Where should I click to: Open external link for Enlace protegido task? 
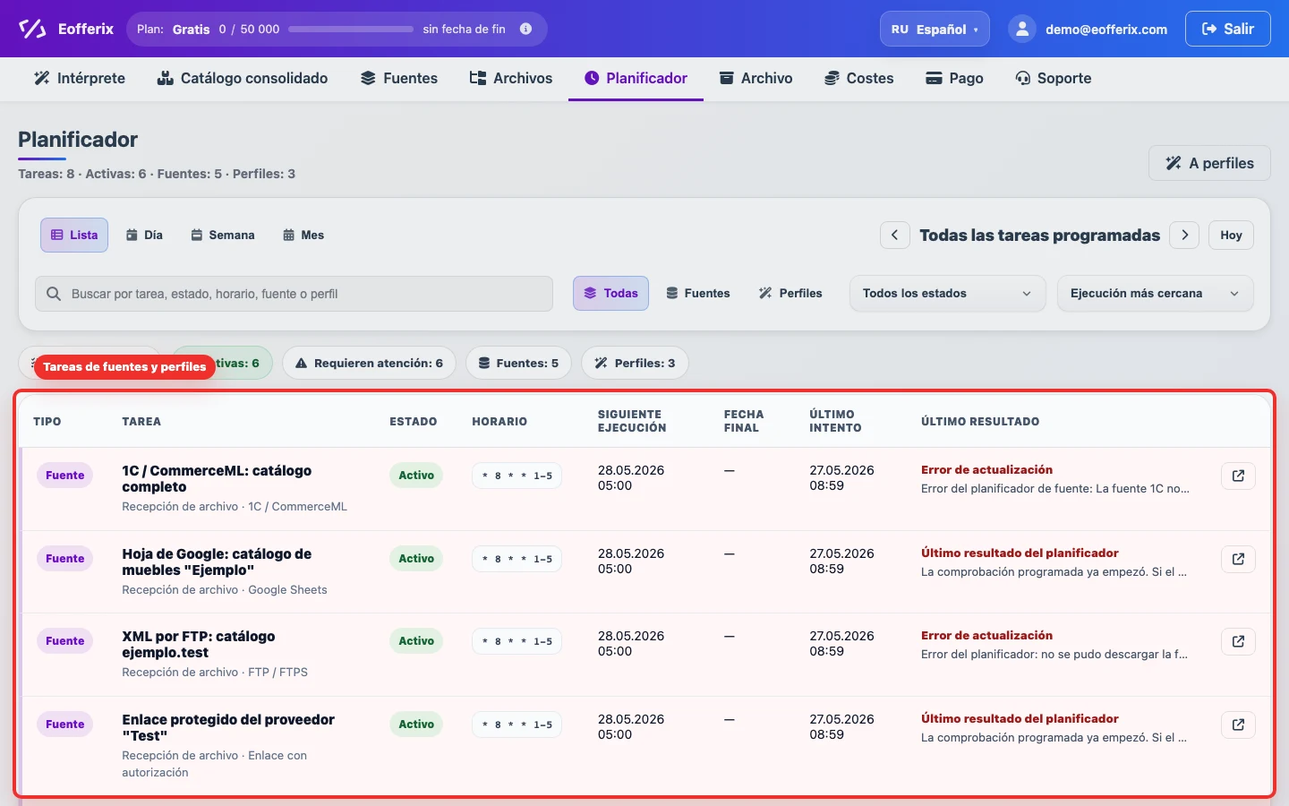pyautogui.click(x=1238, y=725)
